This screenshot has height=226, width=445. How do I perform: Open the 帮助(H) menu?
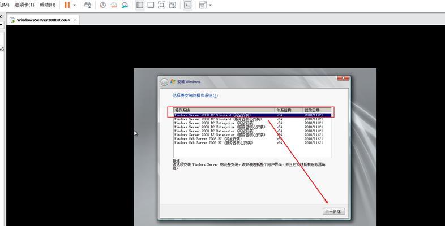coord(48,5)
